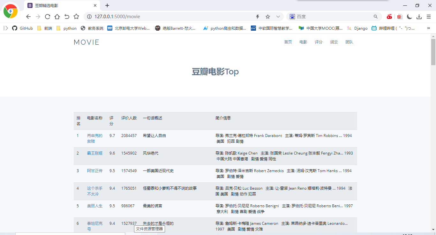This screenshot has width=436, height=235.
Task: Open the GitHub bookmark
Action: pyautogui.click(x=23, y=28)
